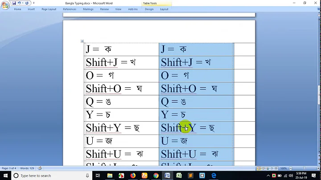Click the highlighted 'Q = ঙ' cell
This screenshot has width=321, height=180.
(x=196, y=102)
